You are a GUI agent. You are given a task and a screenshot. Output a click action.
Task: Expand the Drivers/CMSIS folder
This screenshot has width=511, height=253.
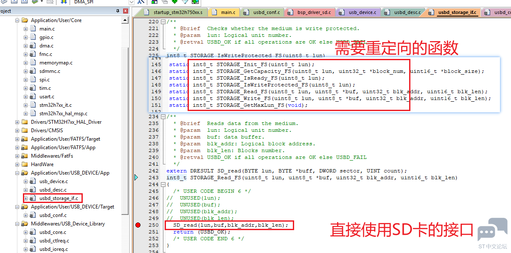17,131
